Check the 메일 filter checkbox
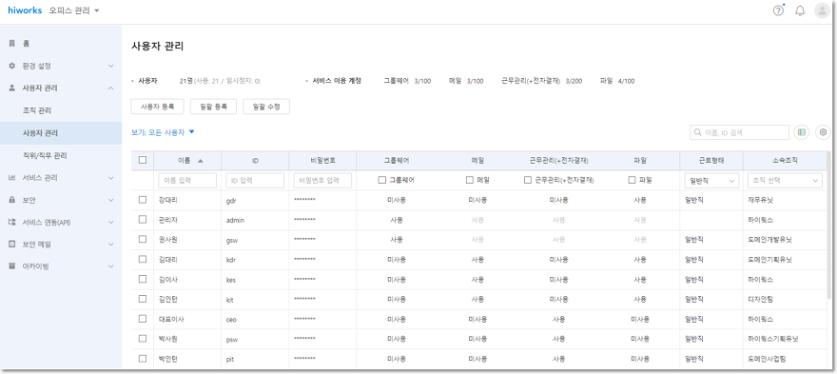This screenshot has height=374, width=837. (x=470, y=180)
